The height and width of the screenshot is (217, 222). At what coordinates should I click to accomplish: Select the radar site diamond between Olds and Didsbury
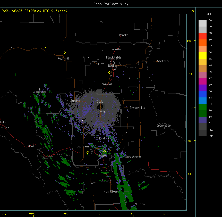[100, 107]
